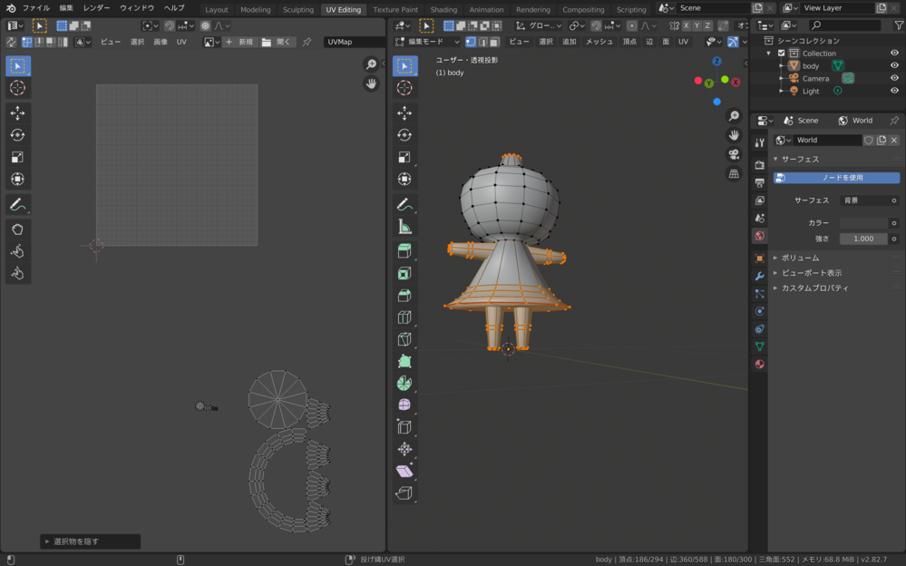Viewport: 906px width, 566px height.
Task: Click the 新規 image button
Action: (239, 42)
